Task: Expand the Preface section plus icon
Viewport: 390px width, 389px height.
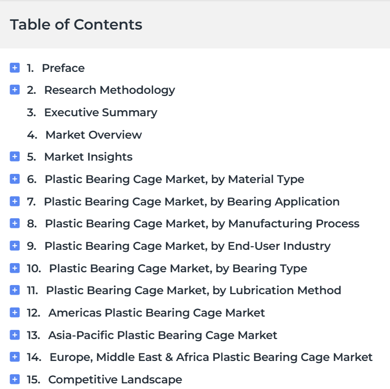Action: pyautogui.click(x=15, y=68)
